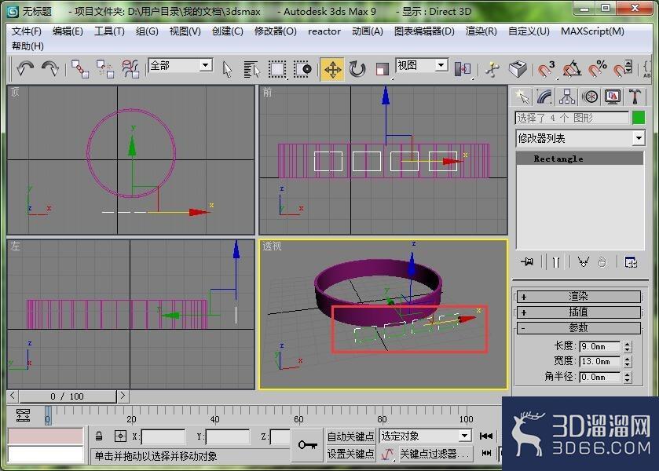
Task: Open the Motion command panel tab
Action: pyautogui.click(x=590, y=97)
